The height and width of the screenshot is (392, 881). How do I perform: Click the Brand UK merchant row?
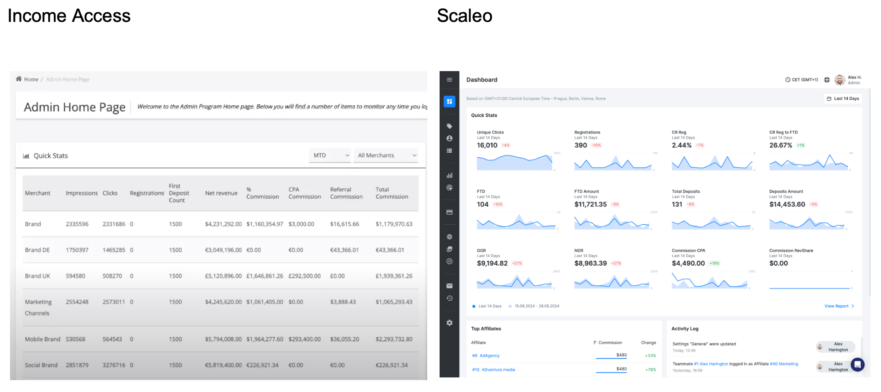point(220,276)
